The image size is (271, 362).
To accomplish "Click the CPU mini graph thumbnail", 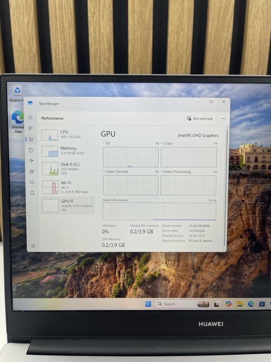I will coord(50,135).
